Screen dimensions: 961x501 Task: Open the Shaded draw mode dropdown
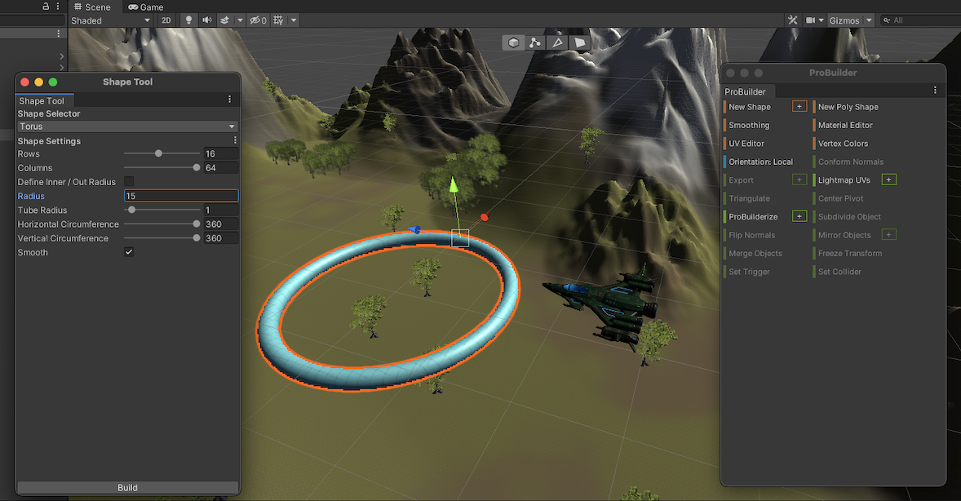110,20
